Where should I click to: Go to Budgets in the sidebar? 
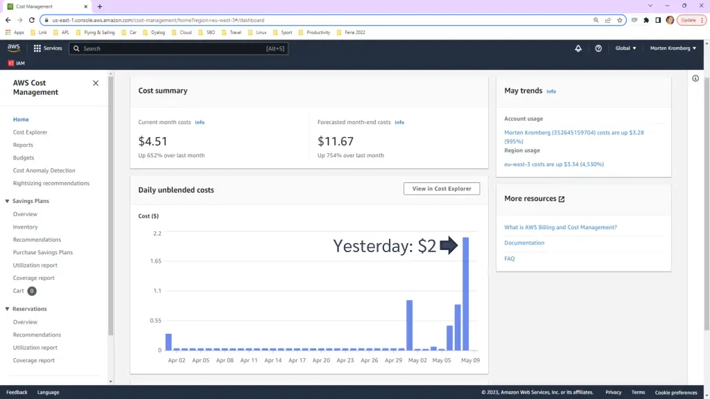[23, 157]
